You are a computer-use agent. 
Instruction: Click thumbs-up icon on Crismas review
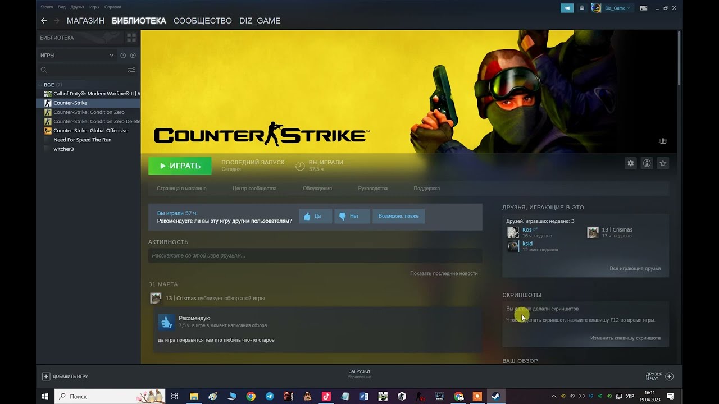pos(166,322)
